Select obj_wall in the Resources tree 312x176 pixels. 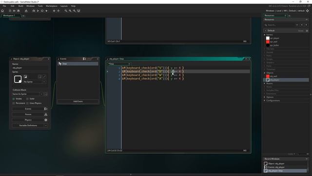(x=273, y=76)
